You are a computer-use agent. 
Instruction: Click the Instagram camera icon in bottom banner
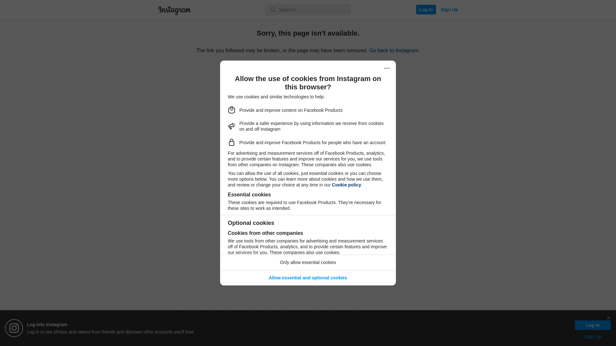14,328
